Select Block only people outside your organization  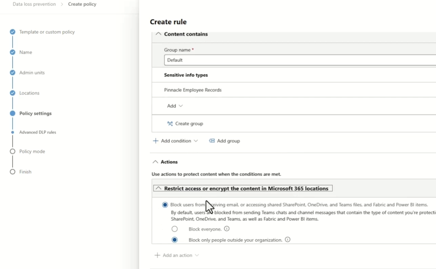pos(174,240)
